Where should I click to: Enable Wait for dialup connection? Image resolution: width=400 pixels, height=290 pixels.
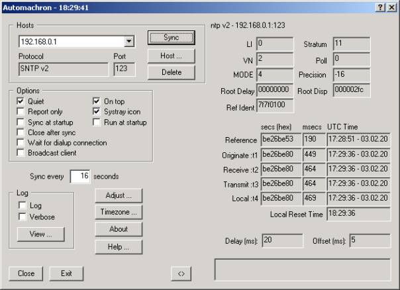tap(21, 142)
